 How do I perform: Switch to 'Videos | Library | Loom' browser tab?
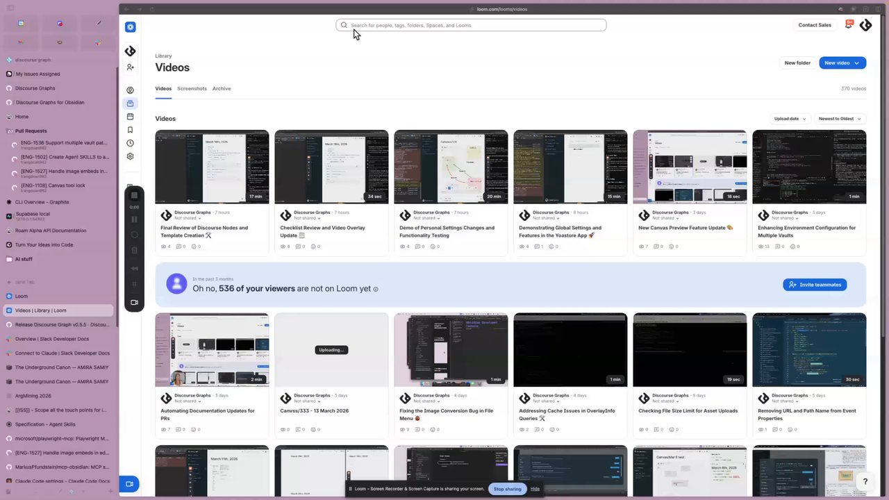[58, 310]
